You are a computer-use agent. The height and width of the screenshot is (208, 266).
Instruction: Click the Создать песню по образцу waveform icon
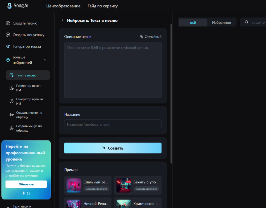click(x=11, y=115)
